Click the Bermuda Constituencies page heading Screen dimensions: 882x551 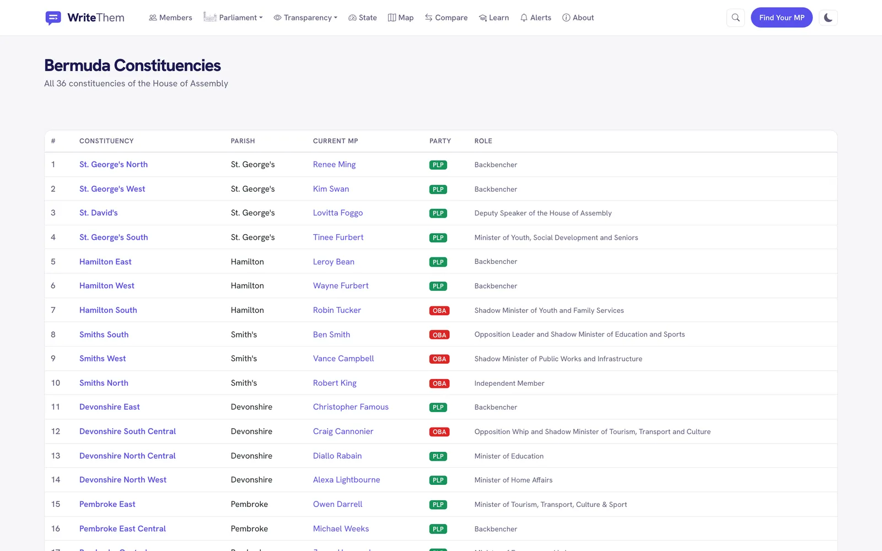pos(132,66)
